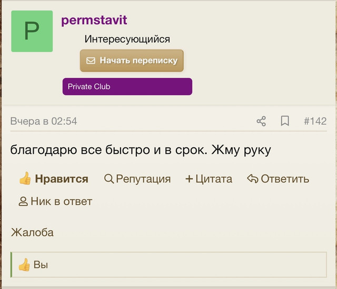
Task: Toggle Нравится like on the post
Action: click(x=54, y=178)
